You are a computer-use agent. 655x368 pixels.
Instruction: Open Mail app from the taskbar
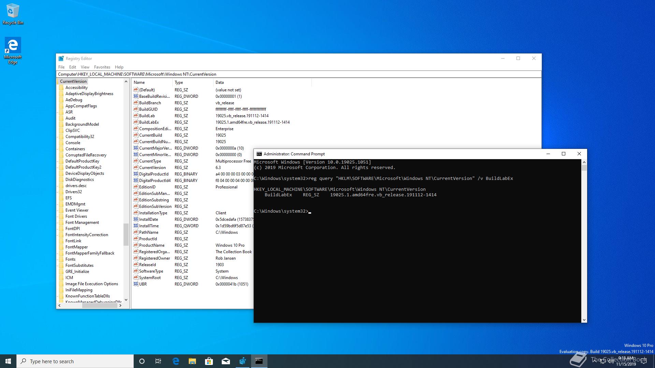point(226,361)
